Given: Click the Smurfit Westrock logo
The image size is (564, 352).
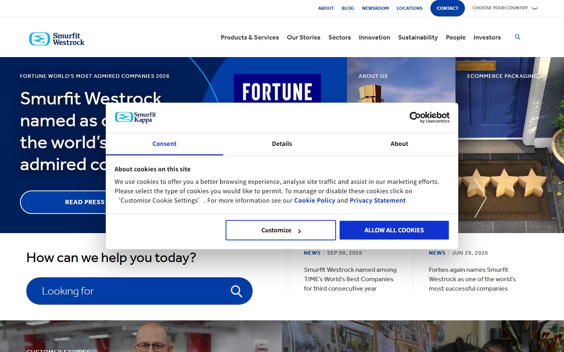Looking at the screenshot, I should (x=57, y=39).
